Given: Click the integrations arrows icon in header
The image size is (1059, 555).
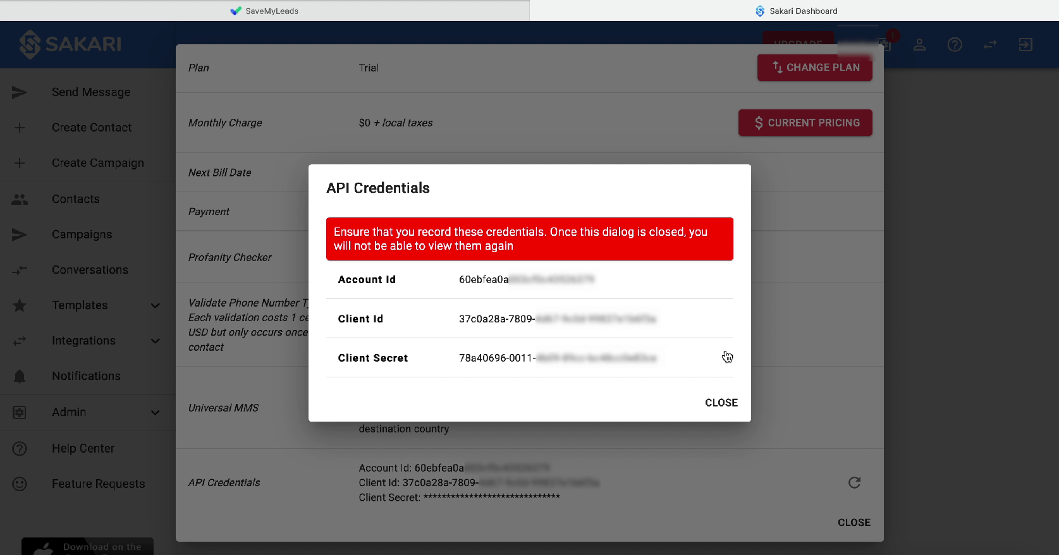Looking at the screenshot, I should click(990, 44).
